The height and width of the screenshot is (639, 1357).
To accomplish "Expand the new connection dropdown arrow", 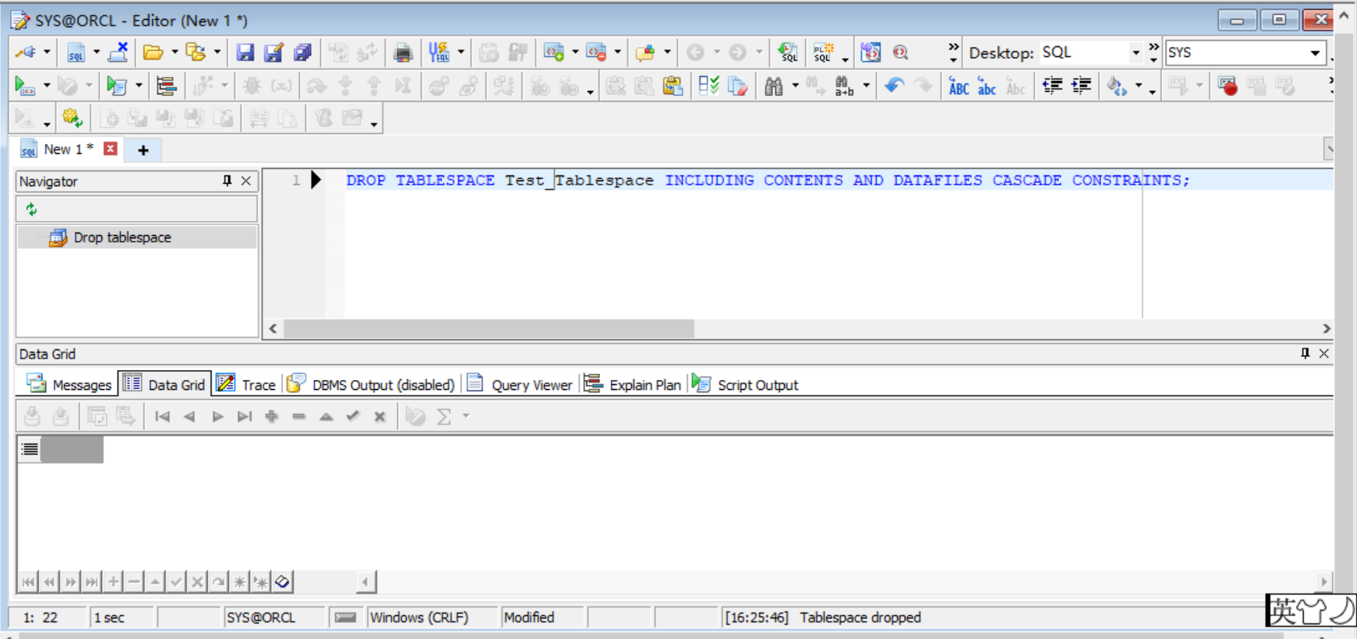I will [x=46, y=52].
